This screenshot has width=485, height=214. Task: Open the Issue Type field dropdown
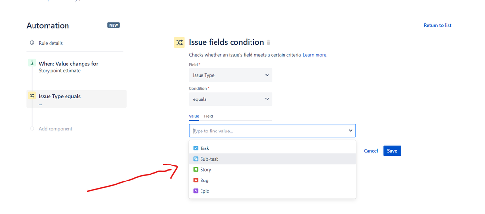(231, 75)
